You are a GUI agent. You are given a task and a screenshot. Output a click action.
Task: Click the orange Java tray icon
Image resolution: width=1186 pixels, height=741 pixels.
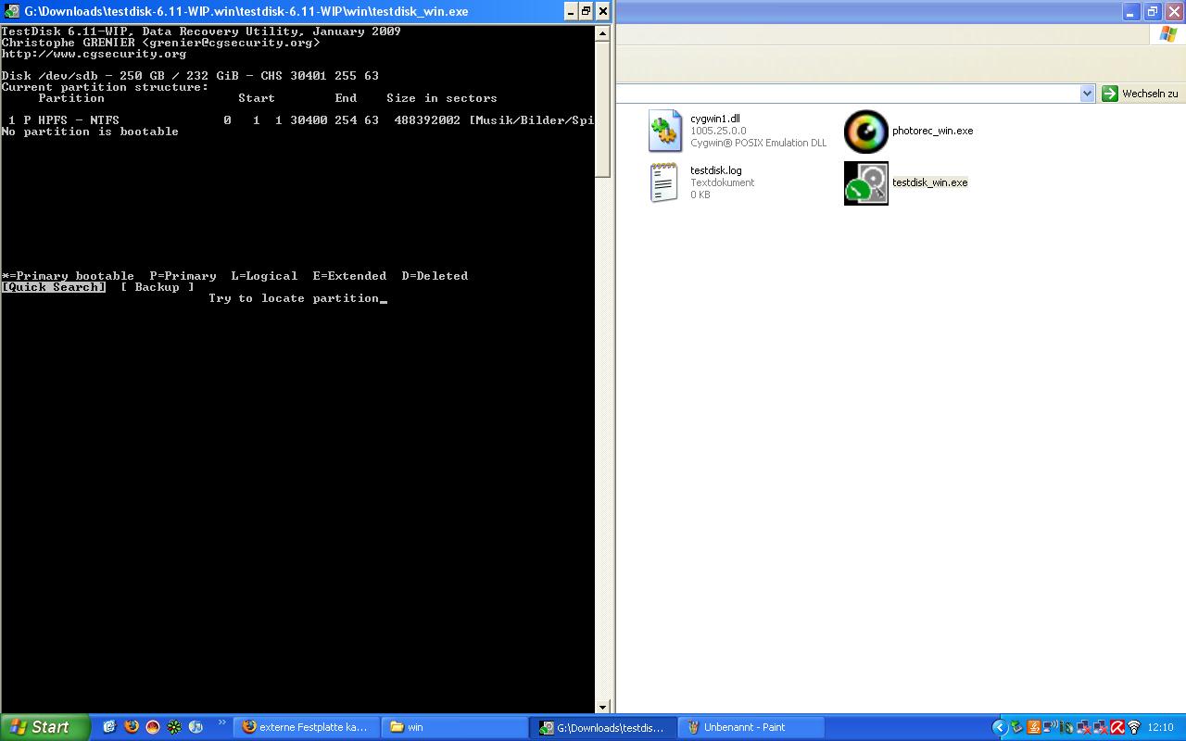(1033, 728)
